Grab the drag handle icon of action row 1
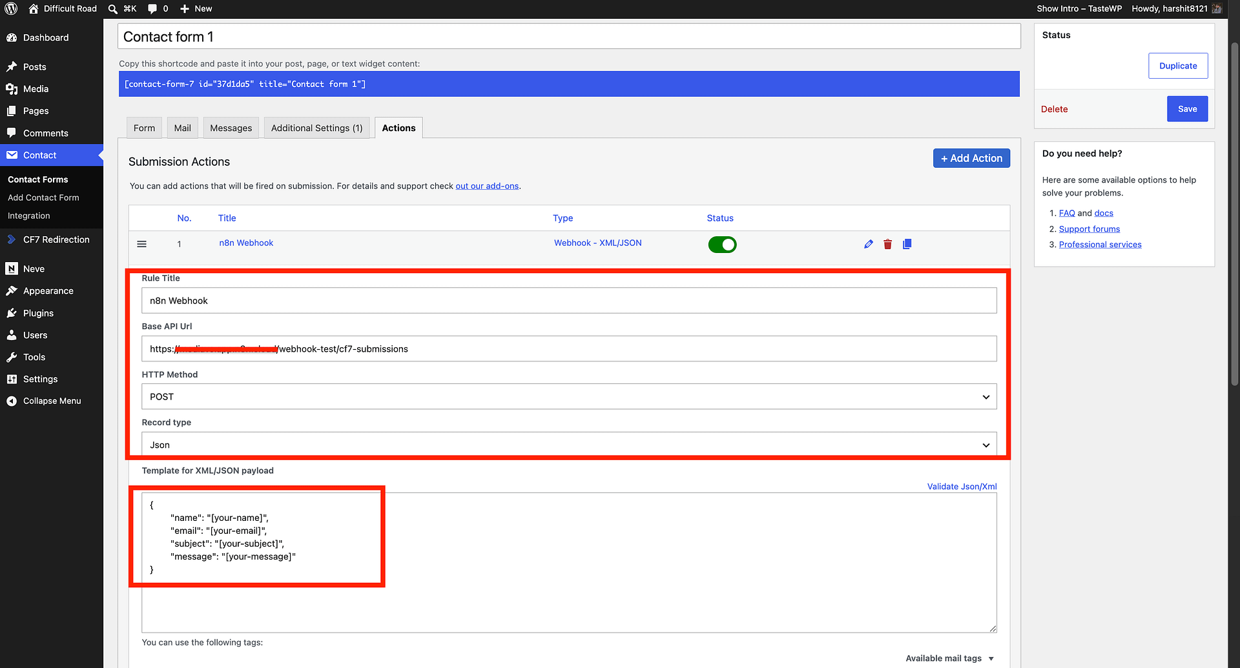The width and height of the screenshot is (1240, 668). click(x=142, y=244)
